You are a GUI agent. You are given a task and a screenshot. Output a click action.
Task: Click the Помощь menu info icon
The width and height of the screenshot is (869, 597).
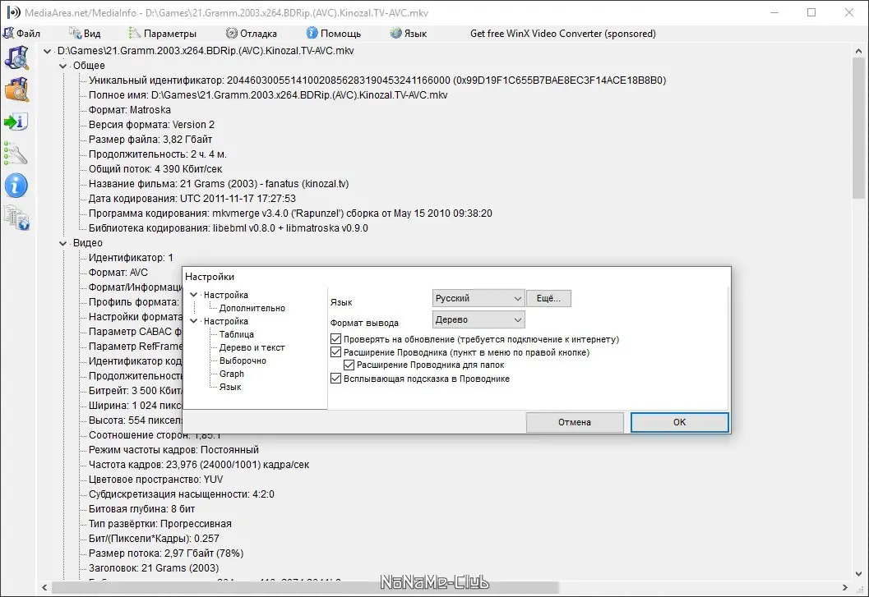coord(310,33)
